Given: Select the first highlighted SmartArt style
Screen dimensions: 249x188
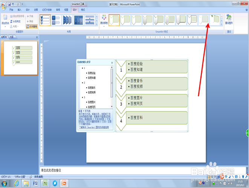Looking at the screenshot, I should pos(114,20).
